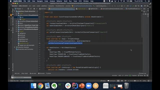160x90 pixels.
Task: Open Finder from the Dock
Action: click(33, 86)
